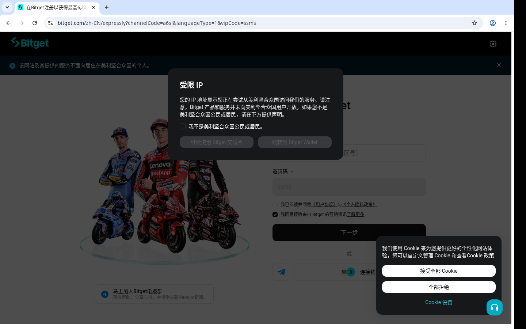Tick the user agreement consent checkbox
Image resolution: width=526 pixels, height=329 pixels.
point(275,205)
